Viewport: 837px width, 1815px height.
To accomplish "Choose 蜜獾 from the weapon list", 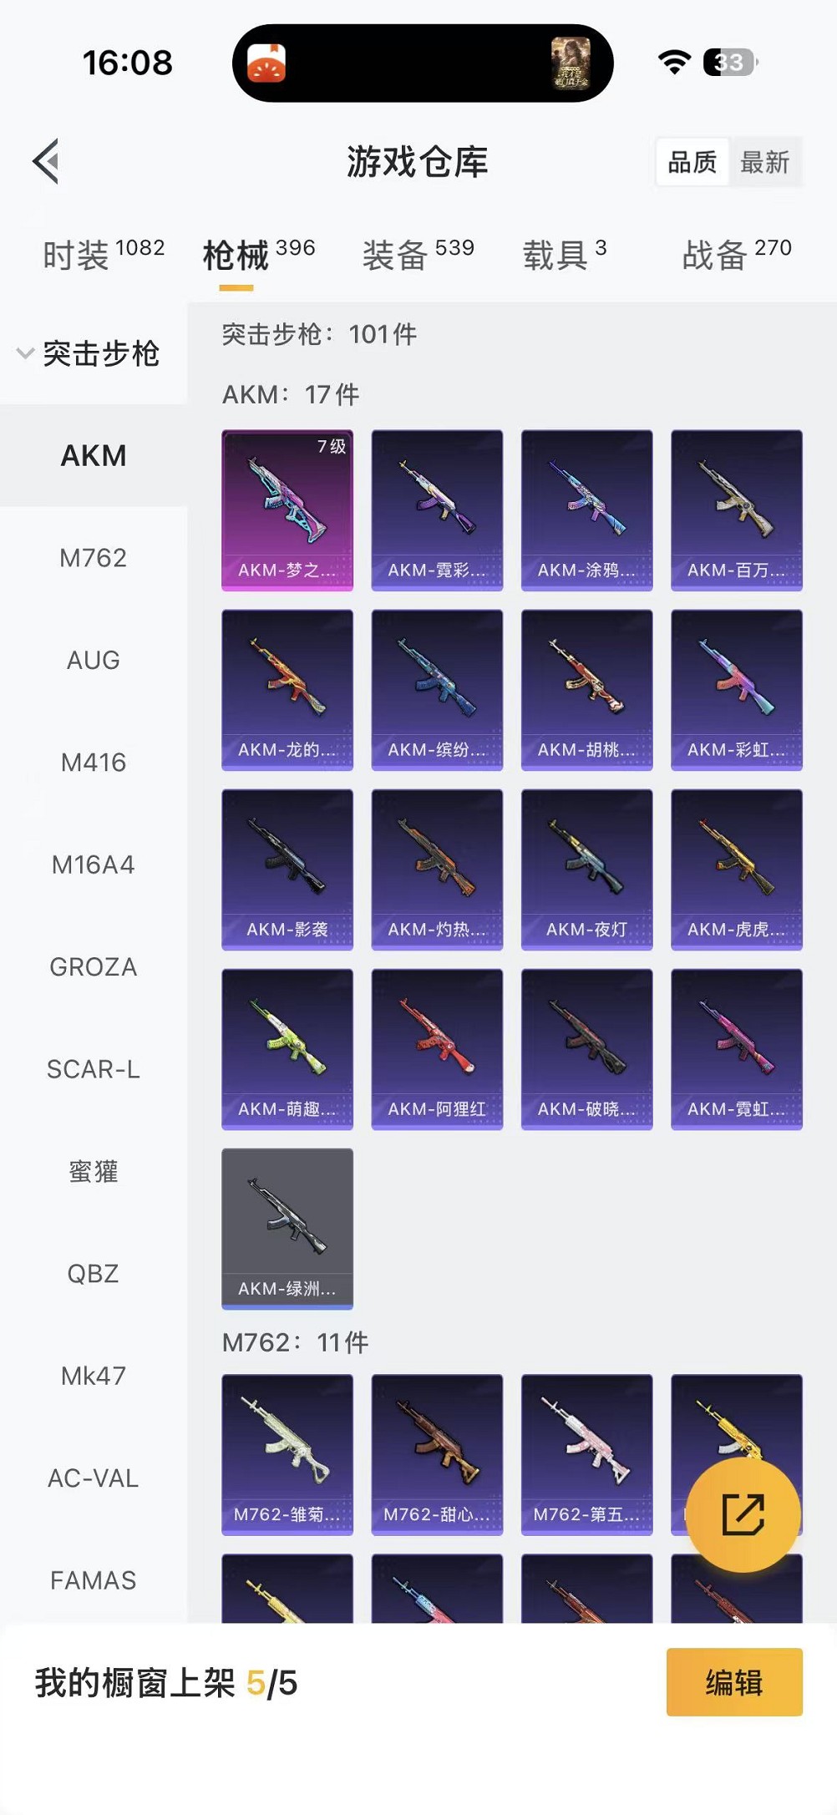I will [x=94, y=1172].
